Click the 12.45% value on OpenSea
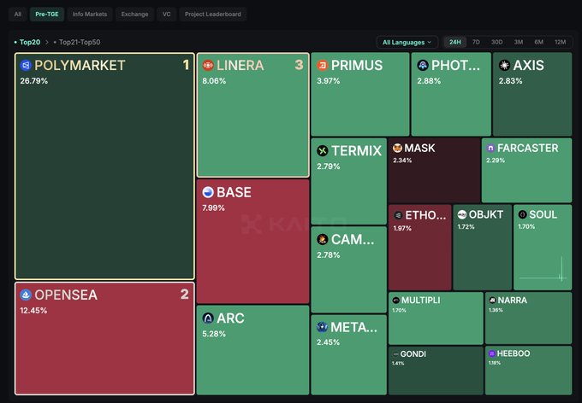 pyautogui.click(x=33, y=311)
